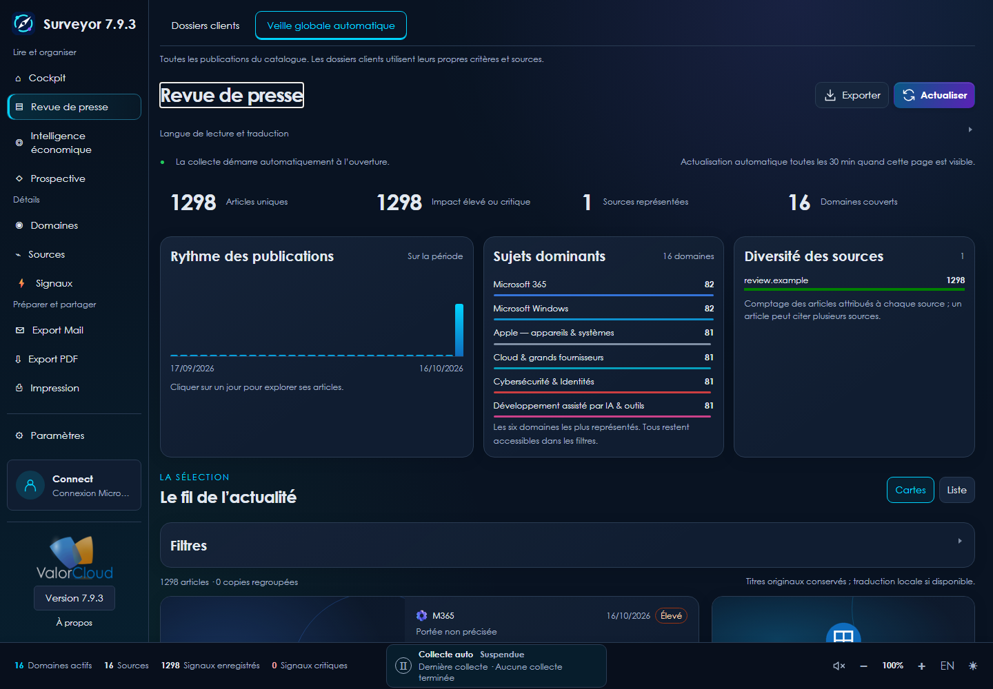Viewport: 993px width, 689px height.
Task: Click the 16/10/2026 bar in the publications chart
Action: [x=459, y=329]
